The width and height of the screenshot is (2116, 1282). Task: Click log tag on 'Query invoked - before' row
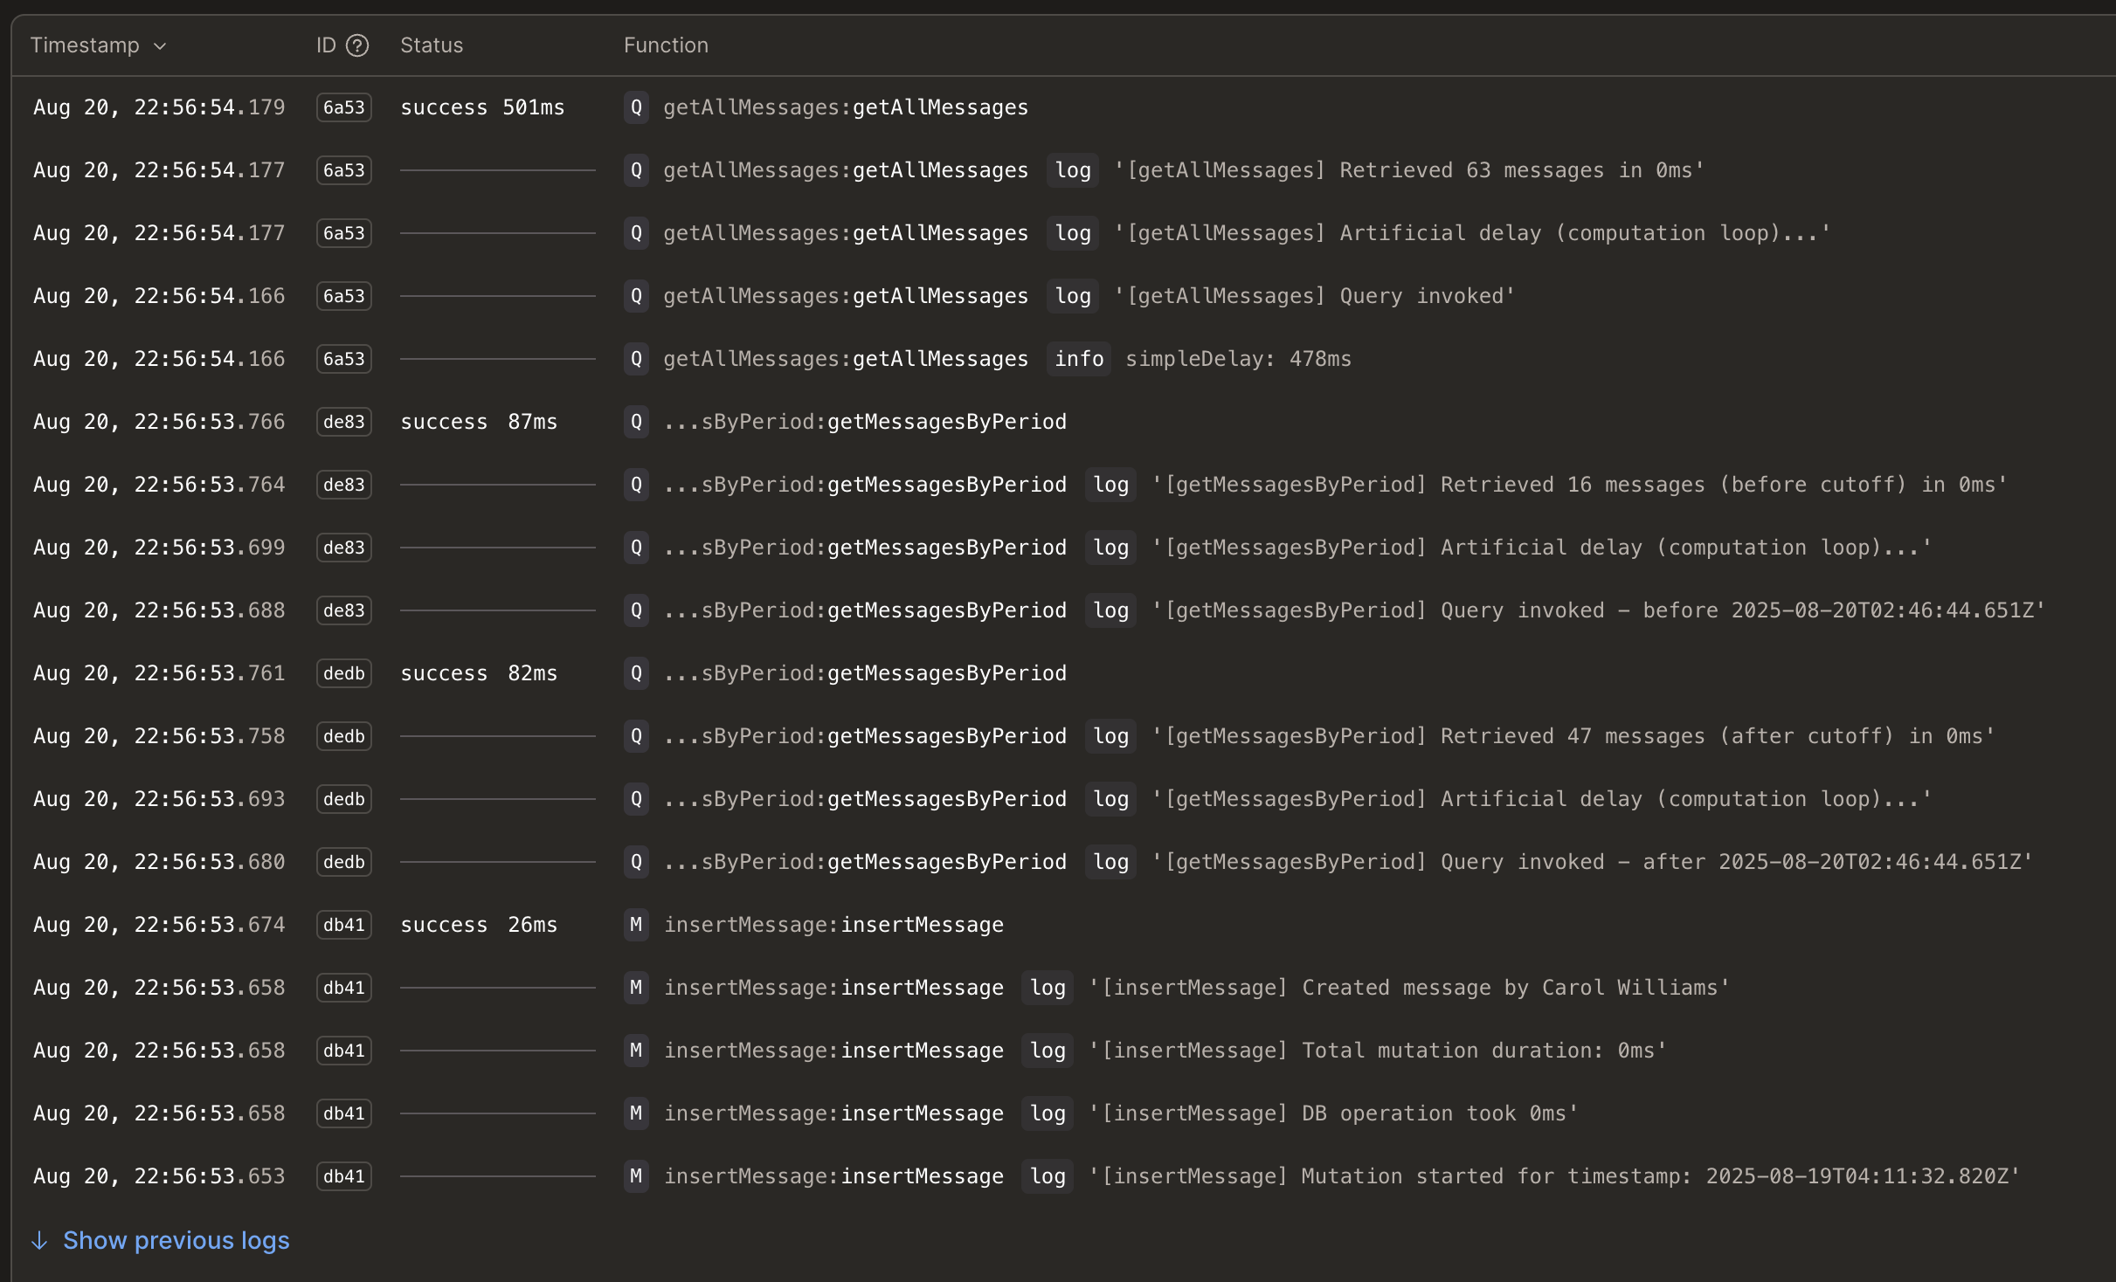click(1110, 610)
